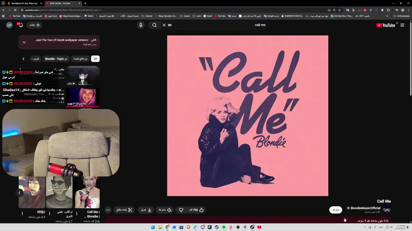Viewport: 412px width, 231px height.
Task: Open the browser extensions puzzle icon
Action: click(388, 10)
